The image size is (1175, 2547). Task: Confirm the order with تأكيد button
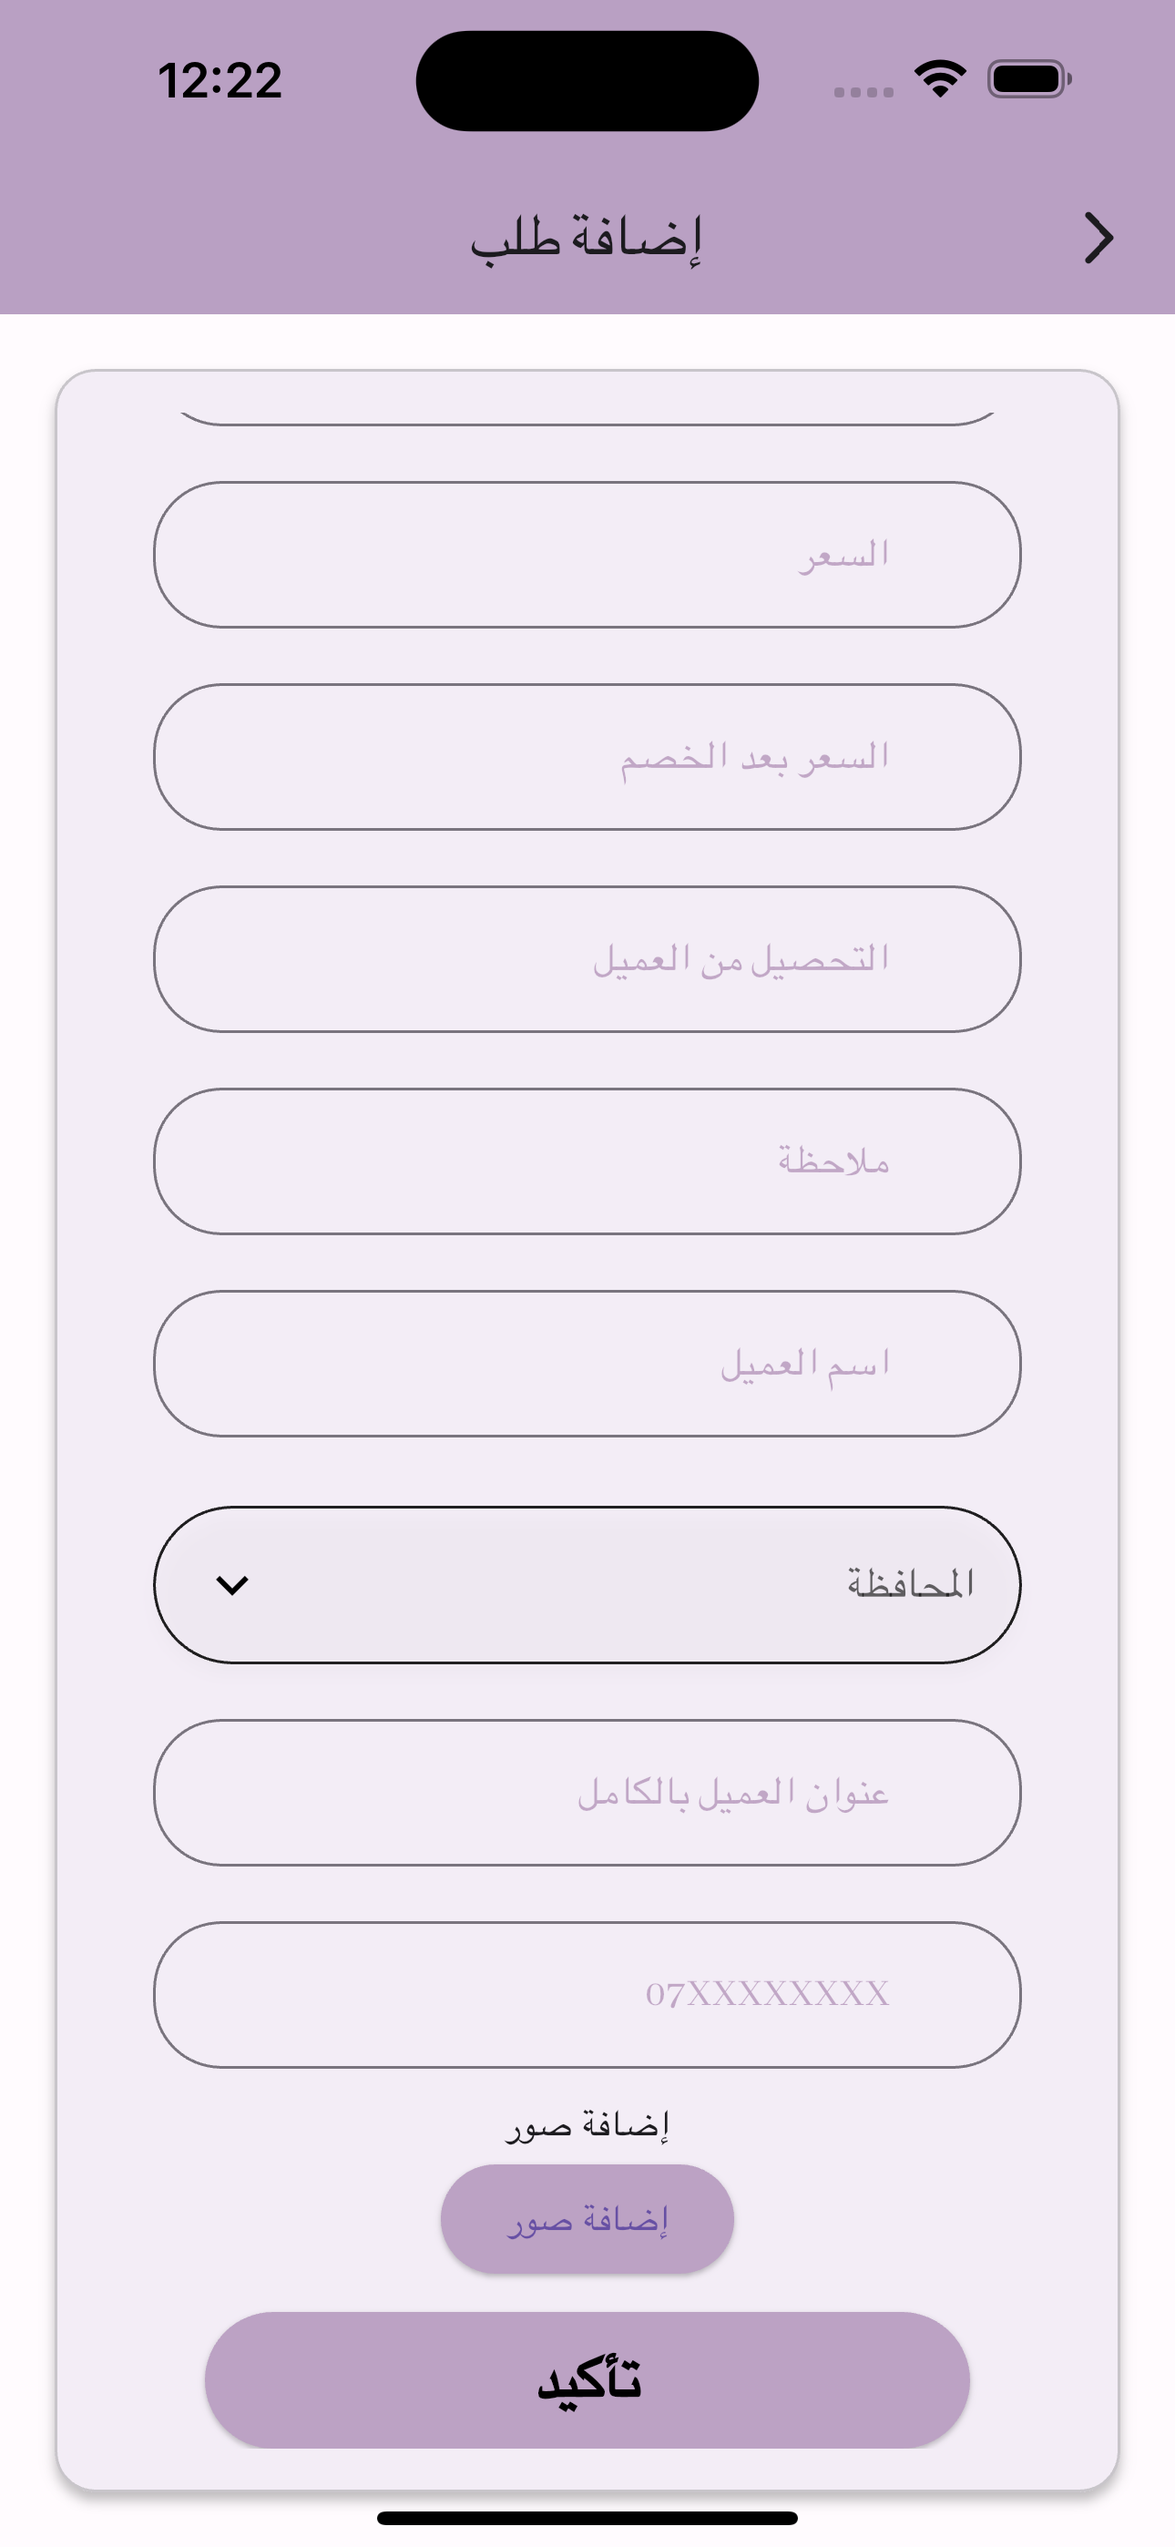point(587,2380)
